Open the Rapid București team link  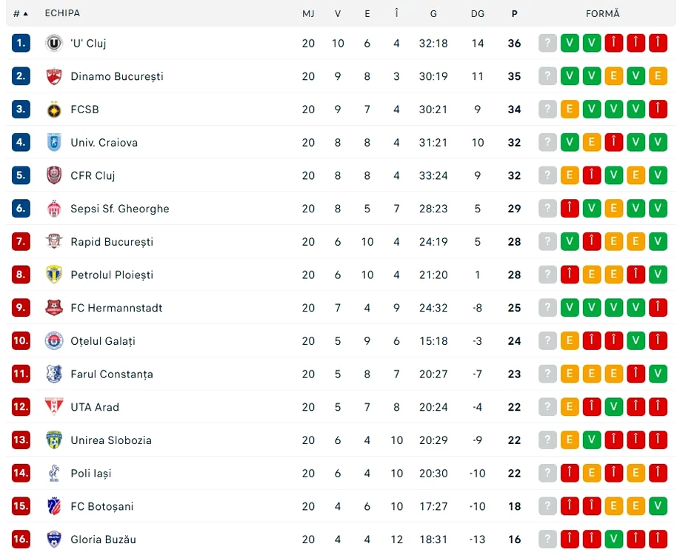[112, 242]
